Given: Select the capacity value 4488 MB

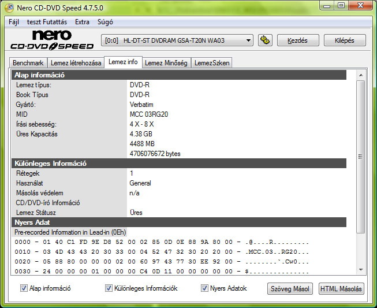Looking at the screenshot, I should click(x=142, y=144).
